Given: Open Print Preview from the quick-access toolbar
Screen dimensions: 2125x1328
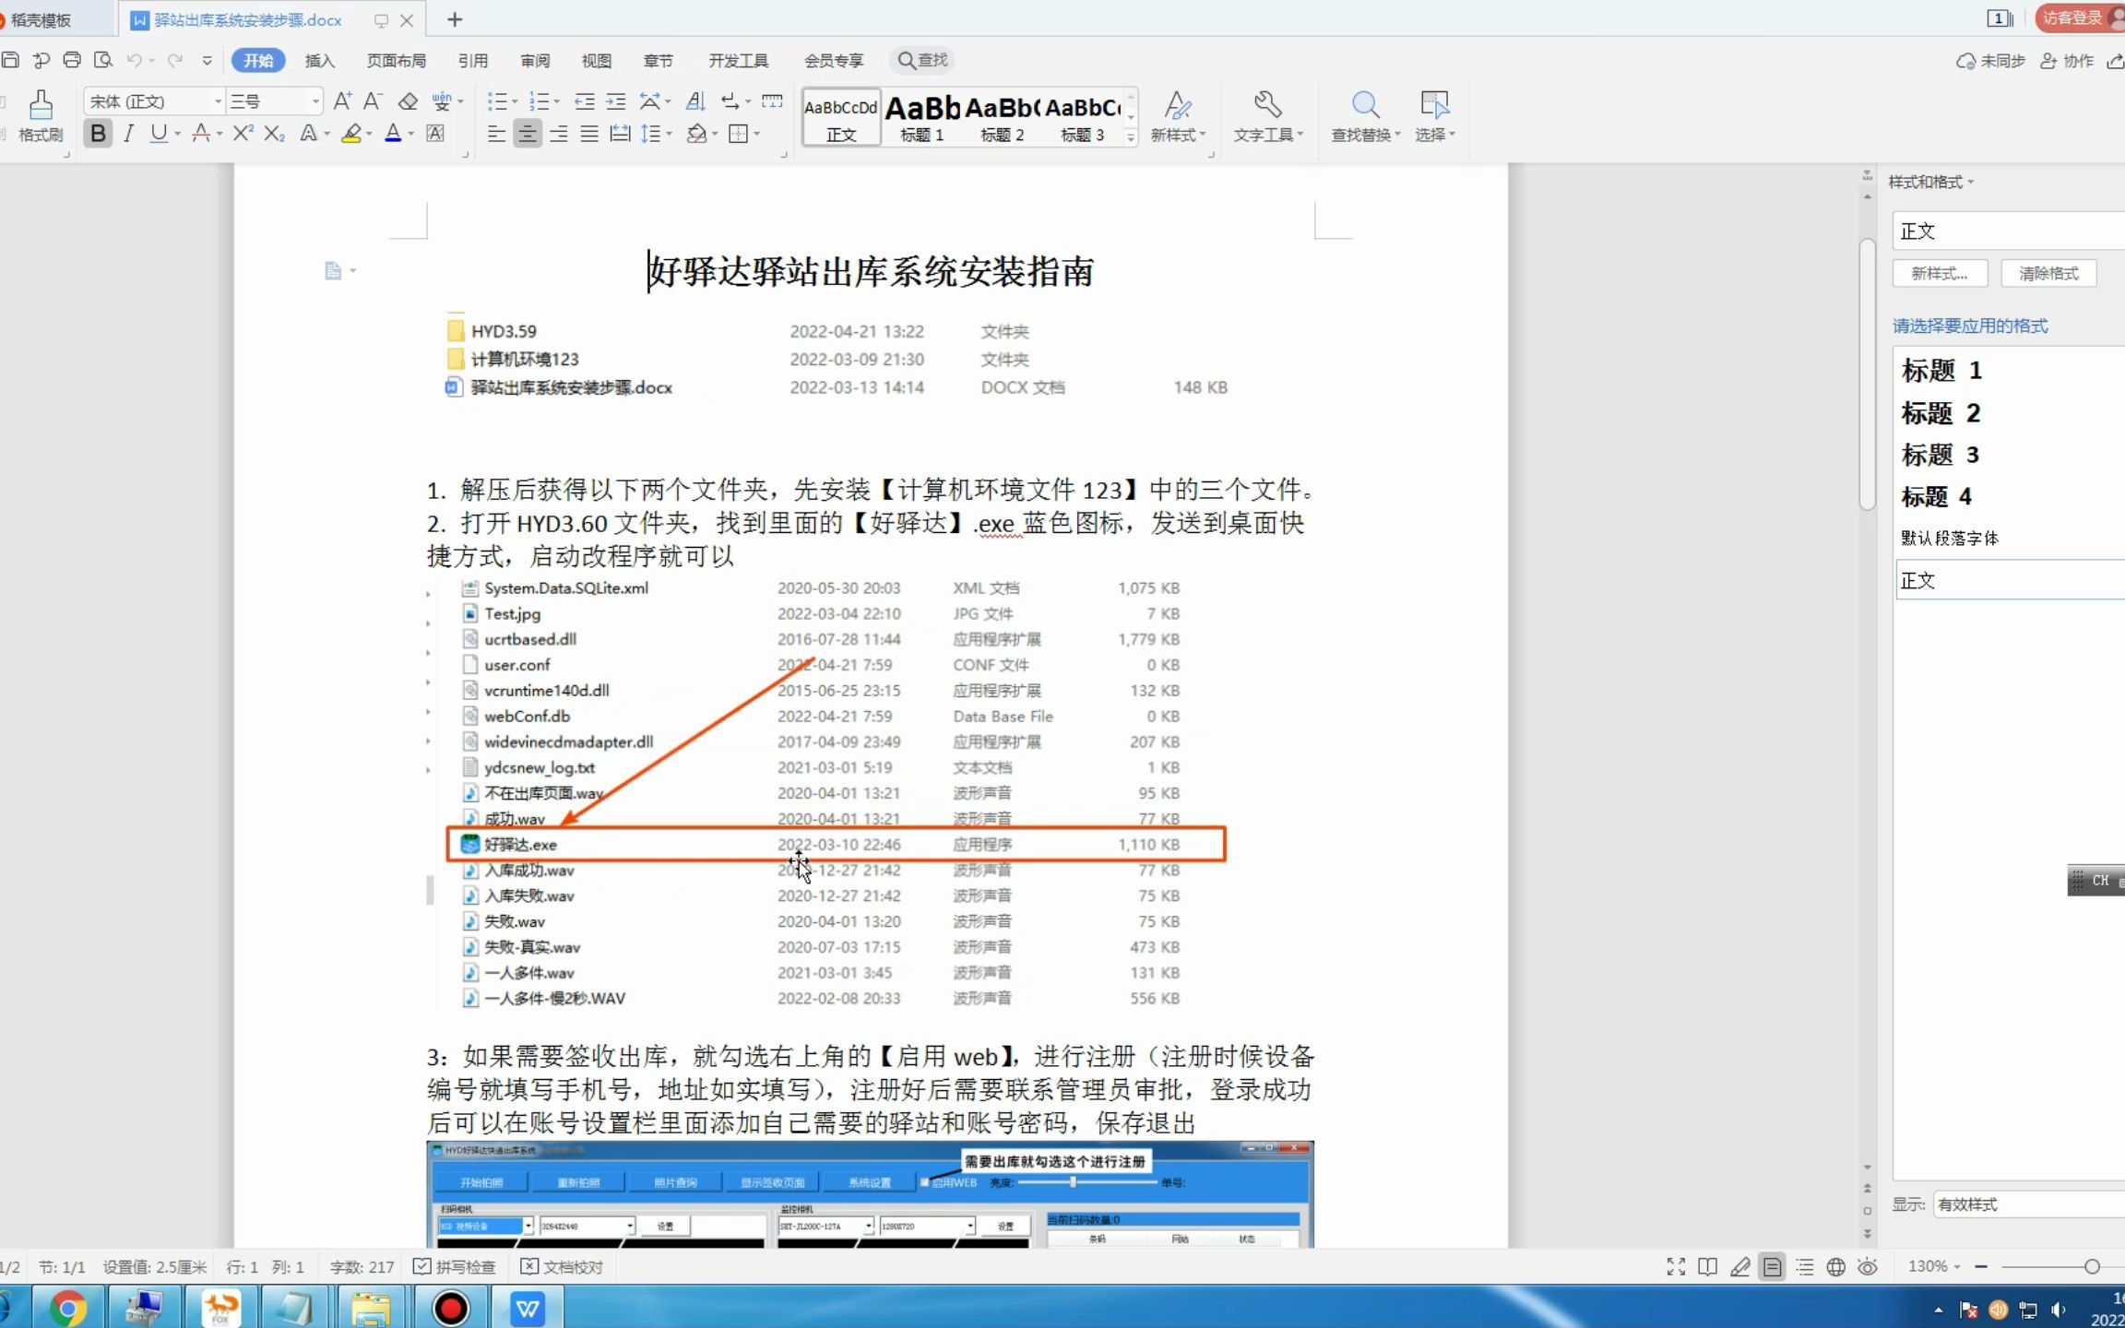Looking at the screenshot, I should coord(103,60).
